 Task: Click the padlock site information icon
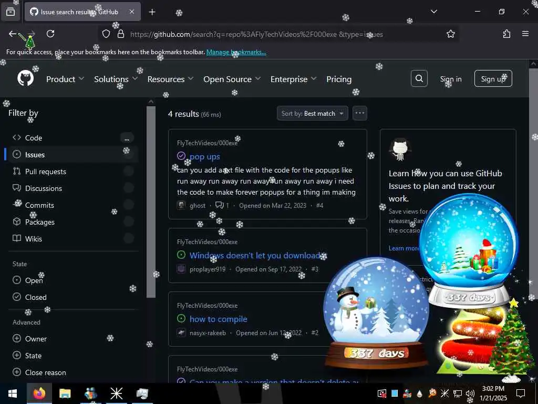click(120, 34)
